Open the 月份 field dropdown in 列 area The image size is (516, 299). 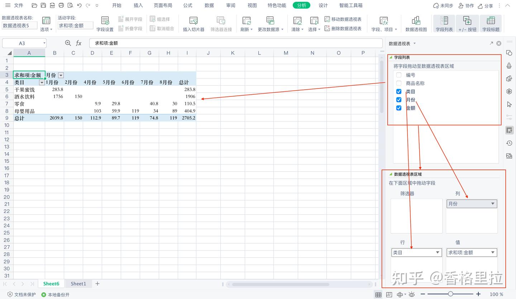pyautogui.click(x=493, y=204)
